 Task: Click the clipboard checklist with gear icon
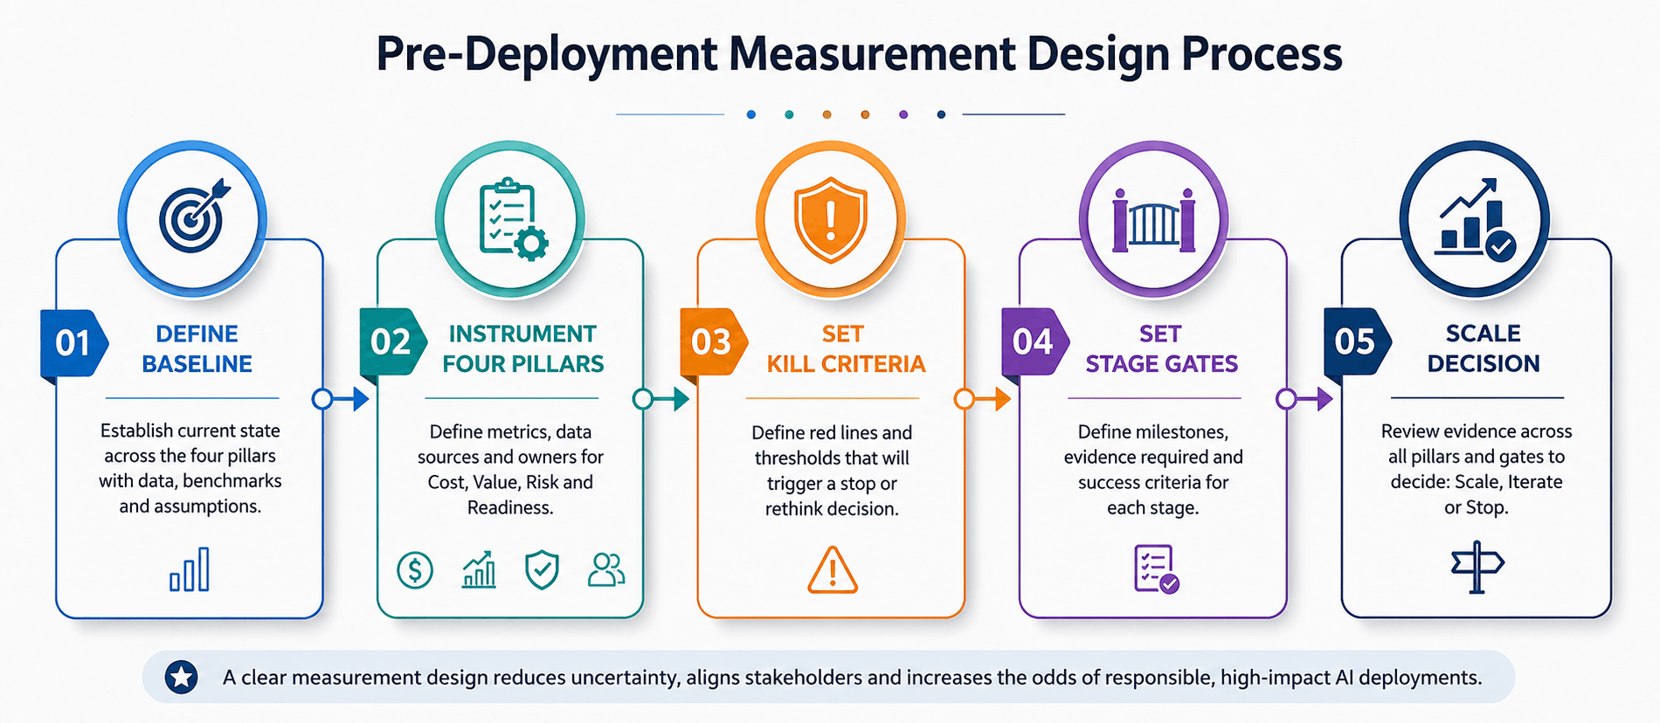tap(513, 218)
